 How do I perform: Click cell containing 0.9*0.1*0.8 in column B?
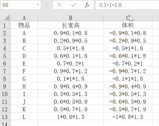(x=71, y=33)
